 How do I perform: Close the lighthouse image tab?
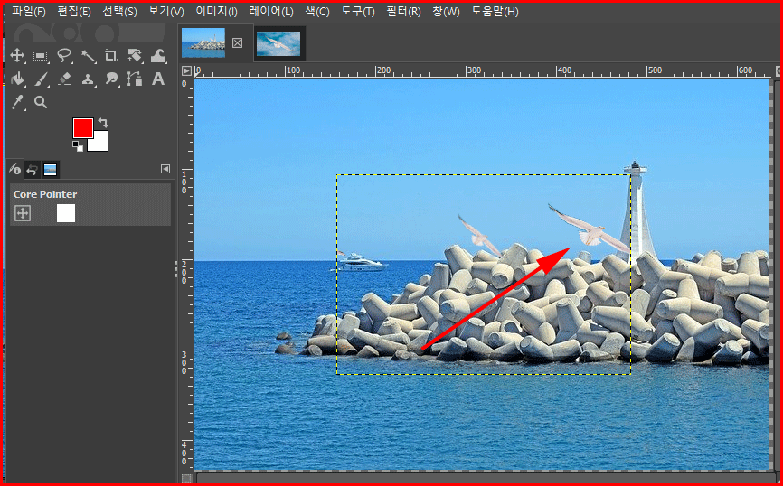point(237,43)
